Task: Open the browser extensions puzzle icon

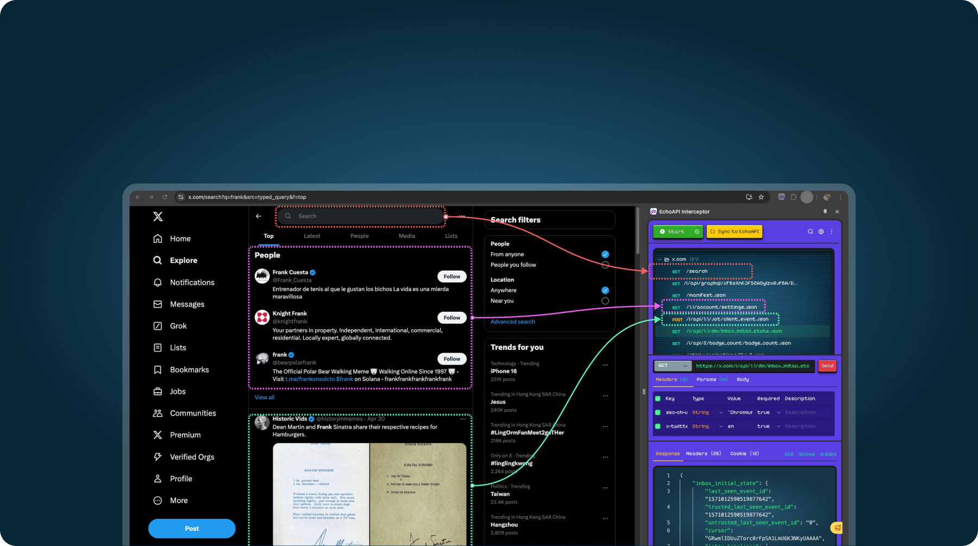Action: 793,197
